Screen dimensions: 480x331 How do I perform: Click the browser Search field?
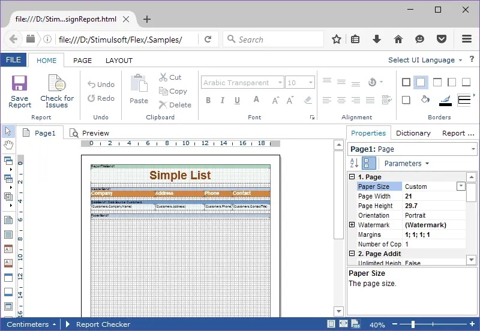click(274, 39)
